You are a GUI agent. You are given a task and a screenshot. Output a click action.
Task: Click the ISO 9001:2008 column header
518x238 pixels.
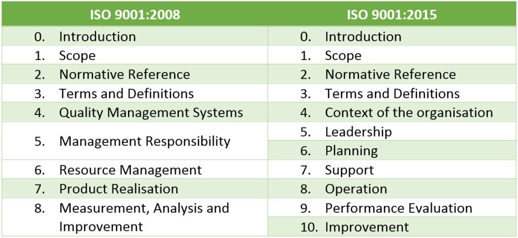pyautogui.click(x=135, y=15)
